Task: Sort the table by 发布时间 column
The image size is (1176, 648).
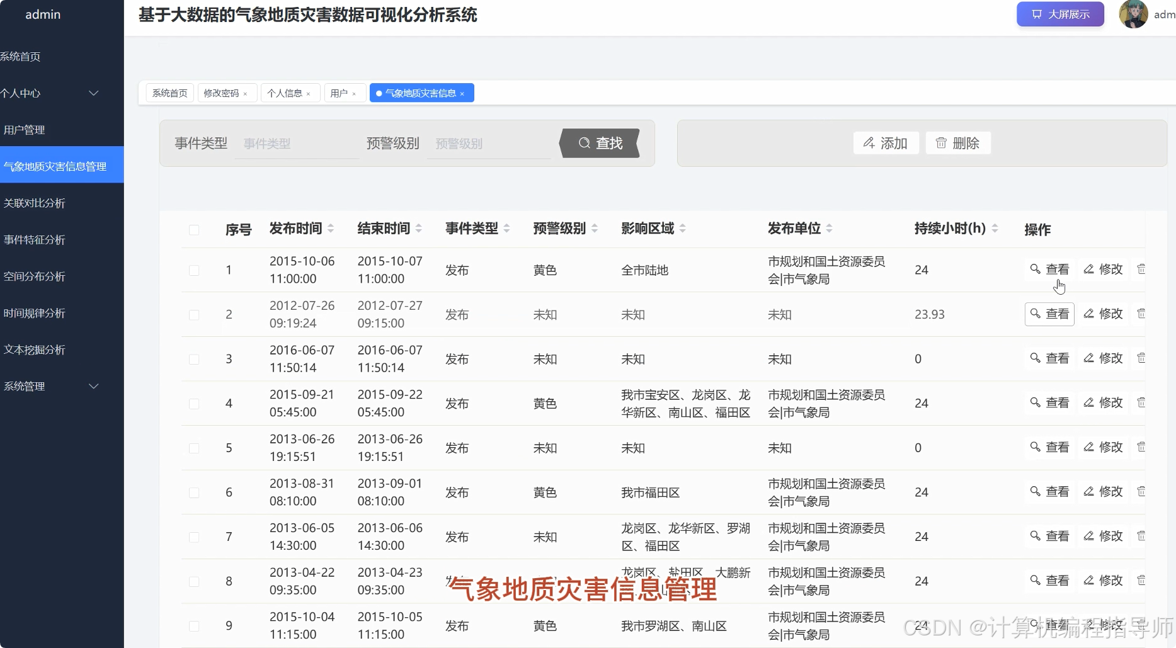Action: pyautogui.click(x=295, y=229)
